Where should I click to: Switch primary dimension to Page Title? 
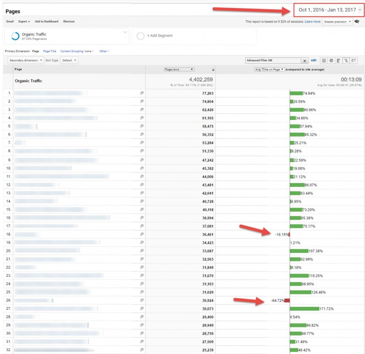point(50,51)
